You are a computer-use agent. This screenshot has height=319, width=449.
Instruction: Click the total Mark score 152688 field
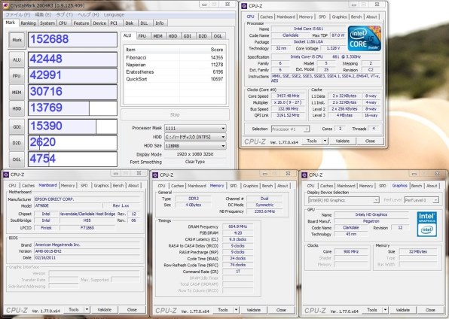tap(73, 39)
